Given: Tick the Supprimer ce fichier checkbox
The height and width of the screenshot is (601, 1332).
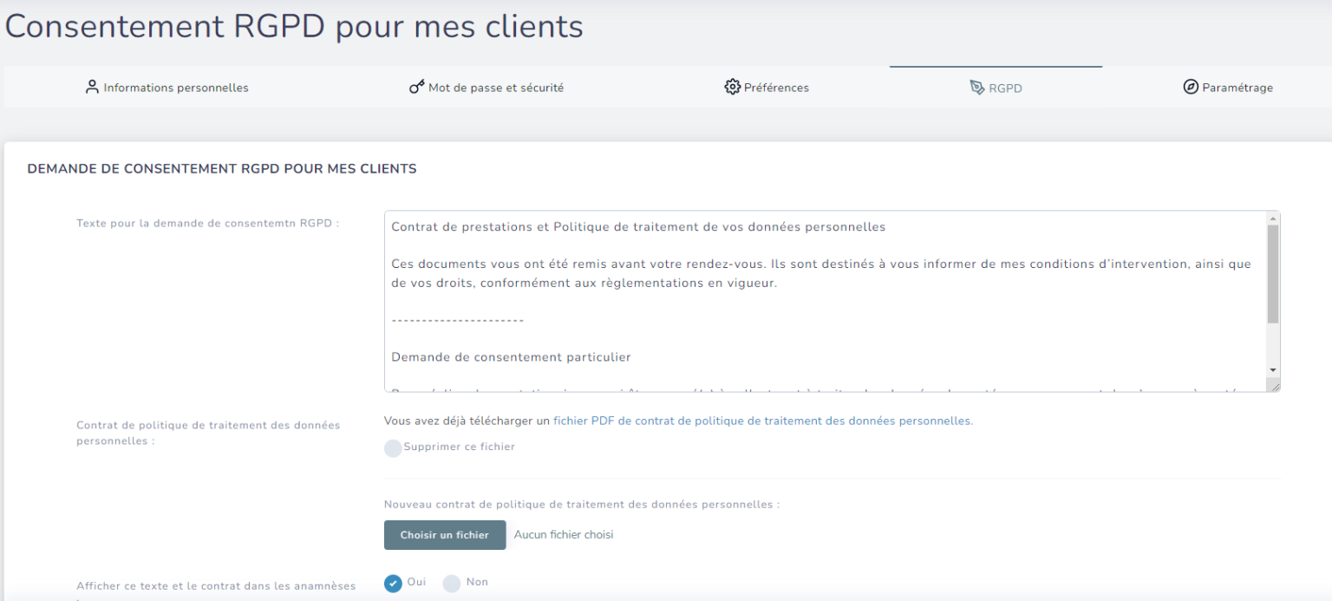Looking at the screenshot, I should click(393, 447).
